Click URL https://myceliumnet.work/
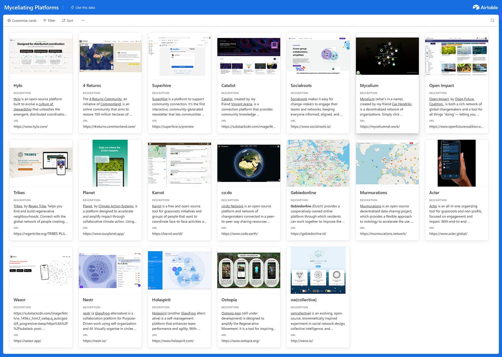502x357 pixels. coord(380,126)
